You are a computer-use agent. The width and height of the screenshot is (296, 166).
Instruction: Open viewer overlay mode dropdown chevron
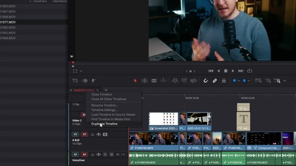(x=81, y=71)
